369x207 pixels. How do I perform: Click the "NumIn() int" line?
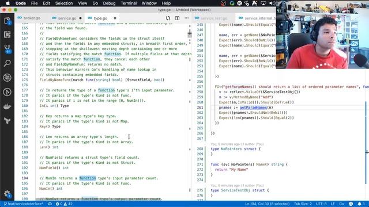pos(51,189)
